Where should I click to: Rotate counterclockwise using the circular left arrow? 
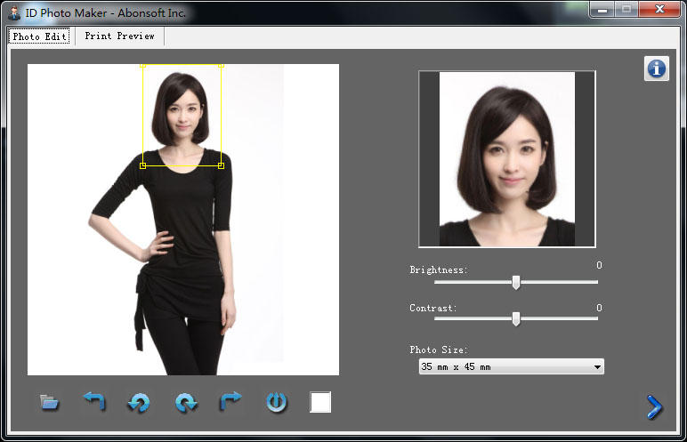140,402
